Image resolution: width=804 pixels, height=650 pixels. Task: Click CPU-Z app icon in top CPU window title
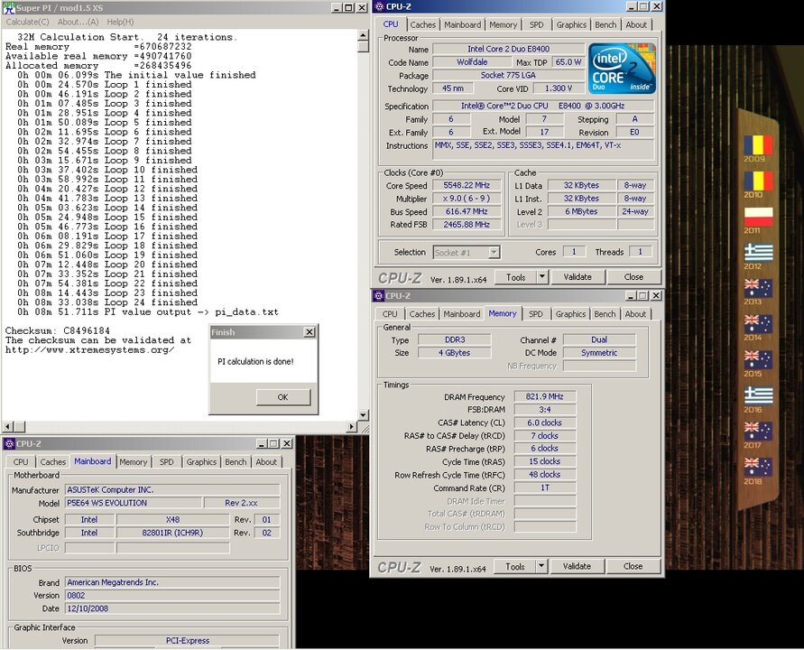tap(379, 6)
